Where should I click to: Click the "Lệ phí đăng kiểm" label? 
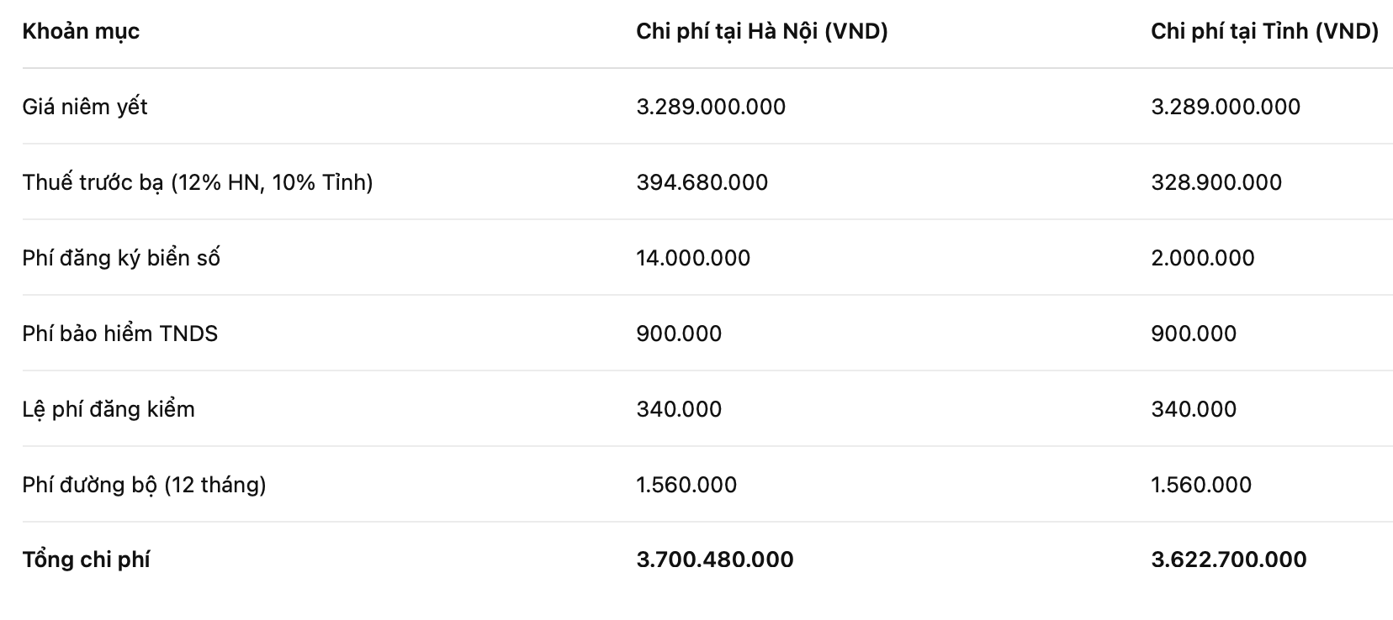(x=109, y=409)
